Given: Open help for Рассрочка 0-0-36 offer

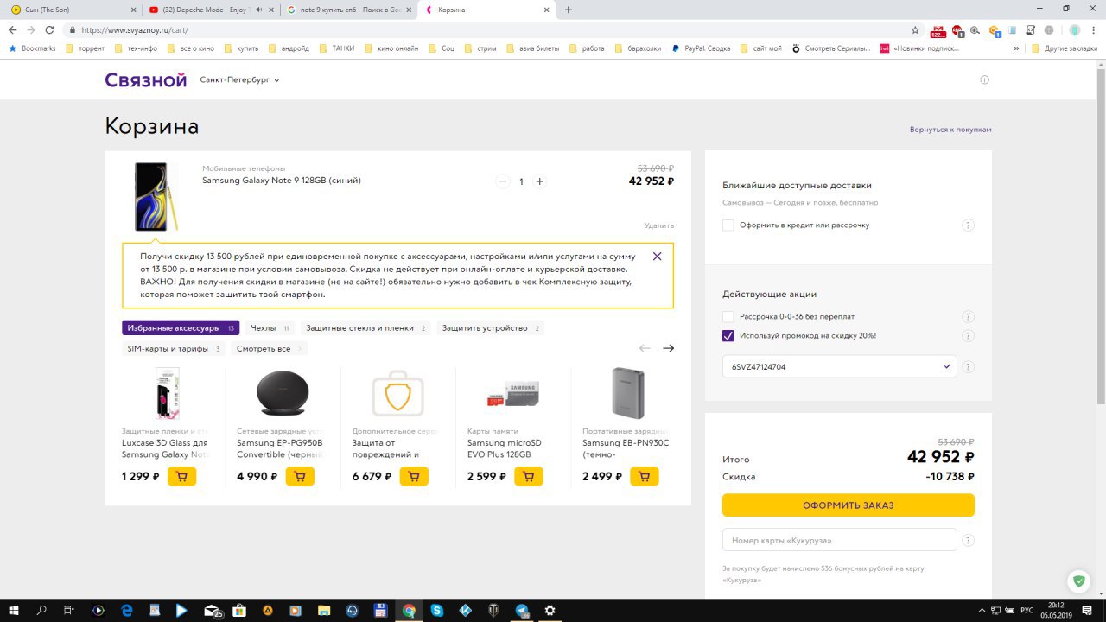Looking at the screenshot, I should [x=969, y=317].
